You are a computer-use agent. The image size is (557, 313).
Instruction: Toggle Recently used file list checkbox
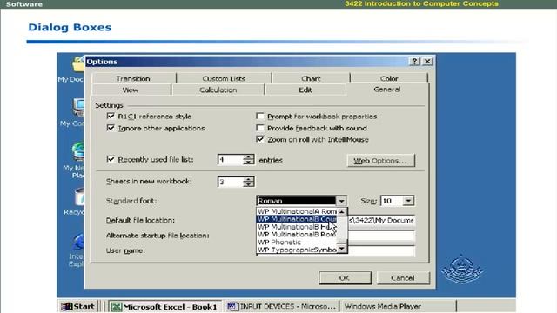pos(111,159)
